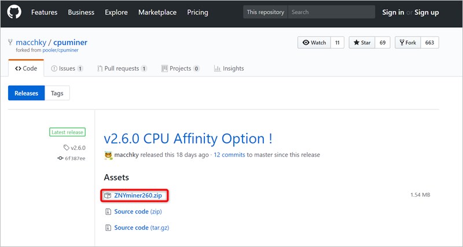Select the zip file icon beside Source code (zip)
The height and width of the screenshot is (247, 463).
(x=108, y=212)
